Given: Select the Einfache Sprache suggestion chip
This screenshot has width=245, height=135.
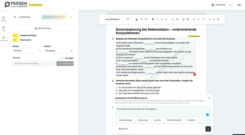Looking at the screenshot, I should (174, 120).
